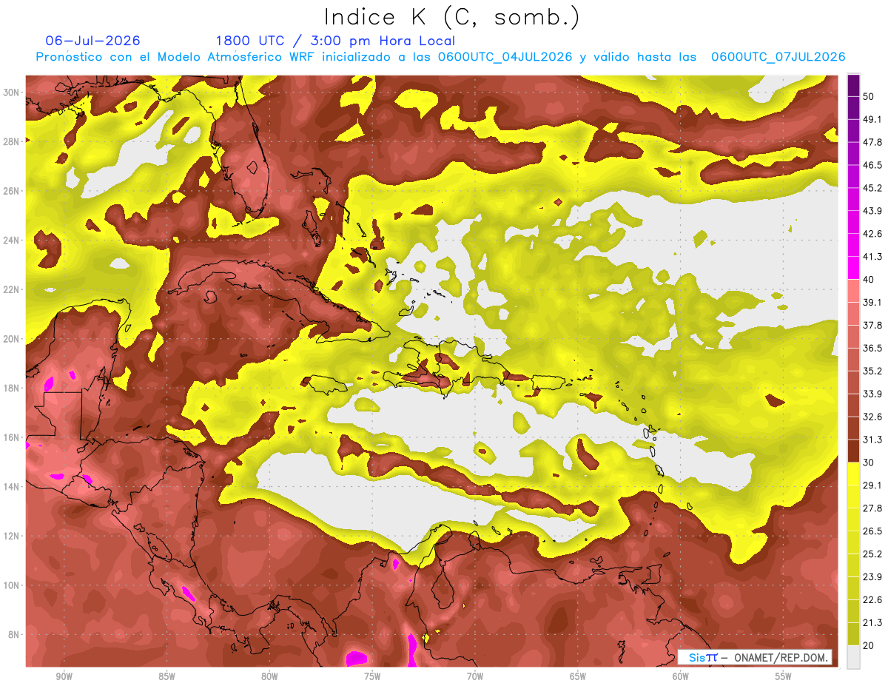
Task: Click the title "Indice K (C, somb.)"
Action: coord(451,18)
